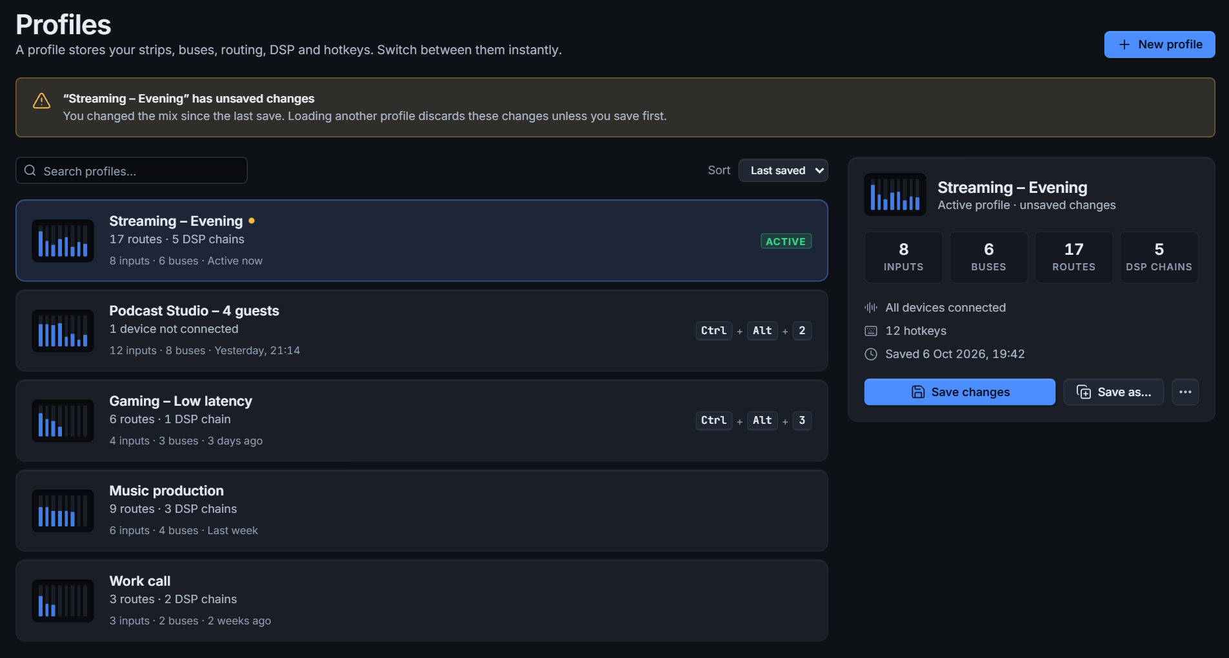Click the 6 Buses stat tile
This screenshot has height=658, width=1229.
click(988, 257)
